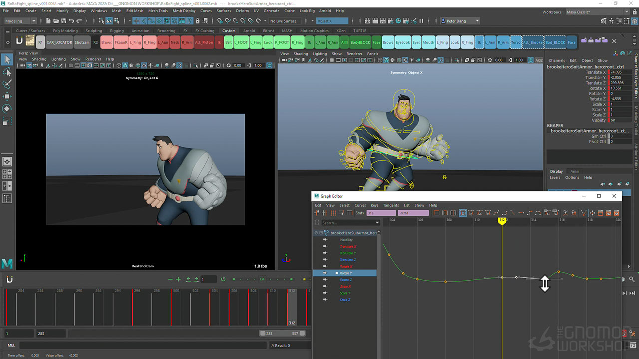Open the Modeling menu set dropdown
This screenshot has height=359, width=639.
(34, 21)
